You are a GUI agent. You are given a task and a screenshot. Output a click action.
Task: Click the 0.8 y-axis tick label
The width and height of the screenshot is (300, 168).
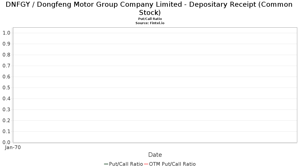6,55
